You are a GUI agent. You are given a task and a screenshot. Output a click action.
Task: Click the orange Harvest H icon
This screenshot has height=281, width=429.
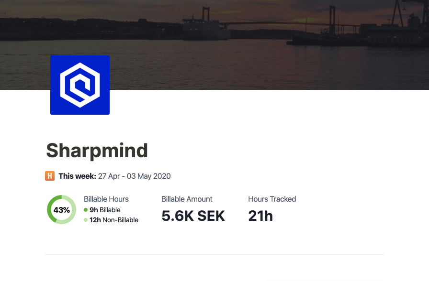coord(50,176)
